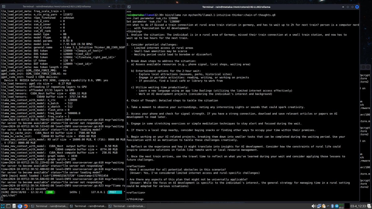Click the "Set parameter 'num_ctx' to '128000'" line
Screen dimensions: 372x209
coord(153,21)
